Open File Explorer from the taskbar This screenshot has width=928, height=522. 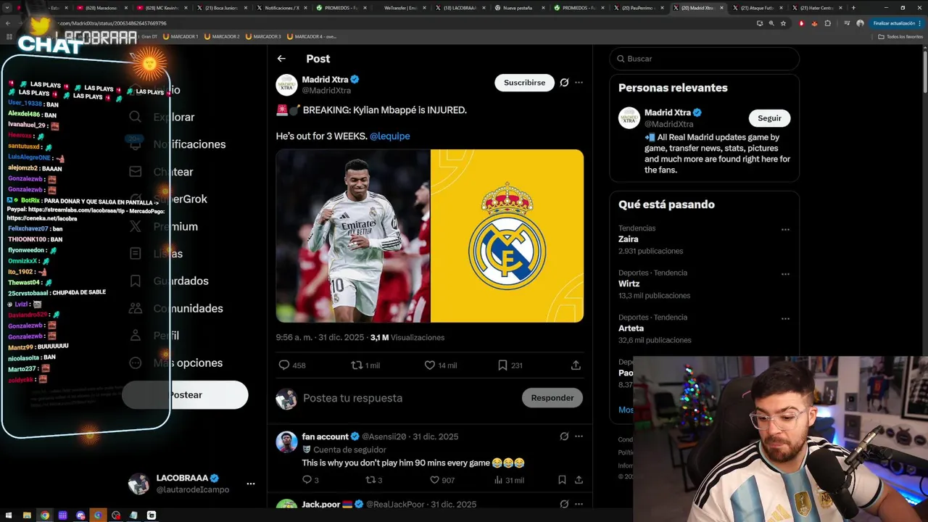(x=27, y=515)
